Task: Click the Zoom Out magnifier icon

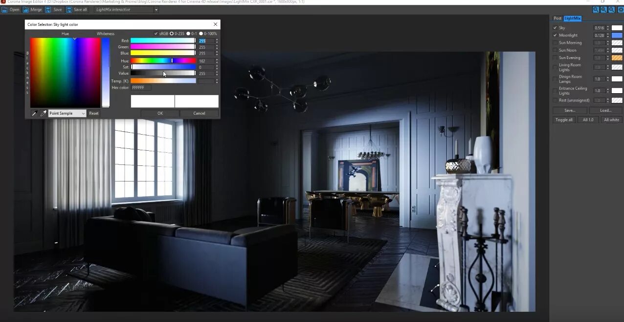Action: coord(603,9)
